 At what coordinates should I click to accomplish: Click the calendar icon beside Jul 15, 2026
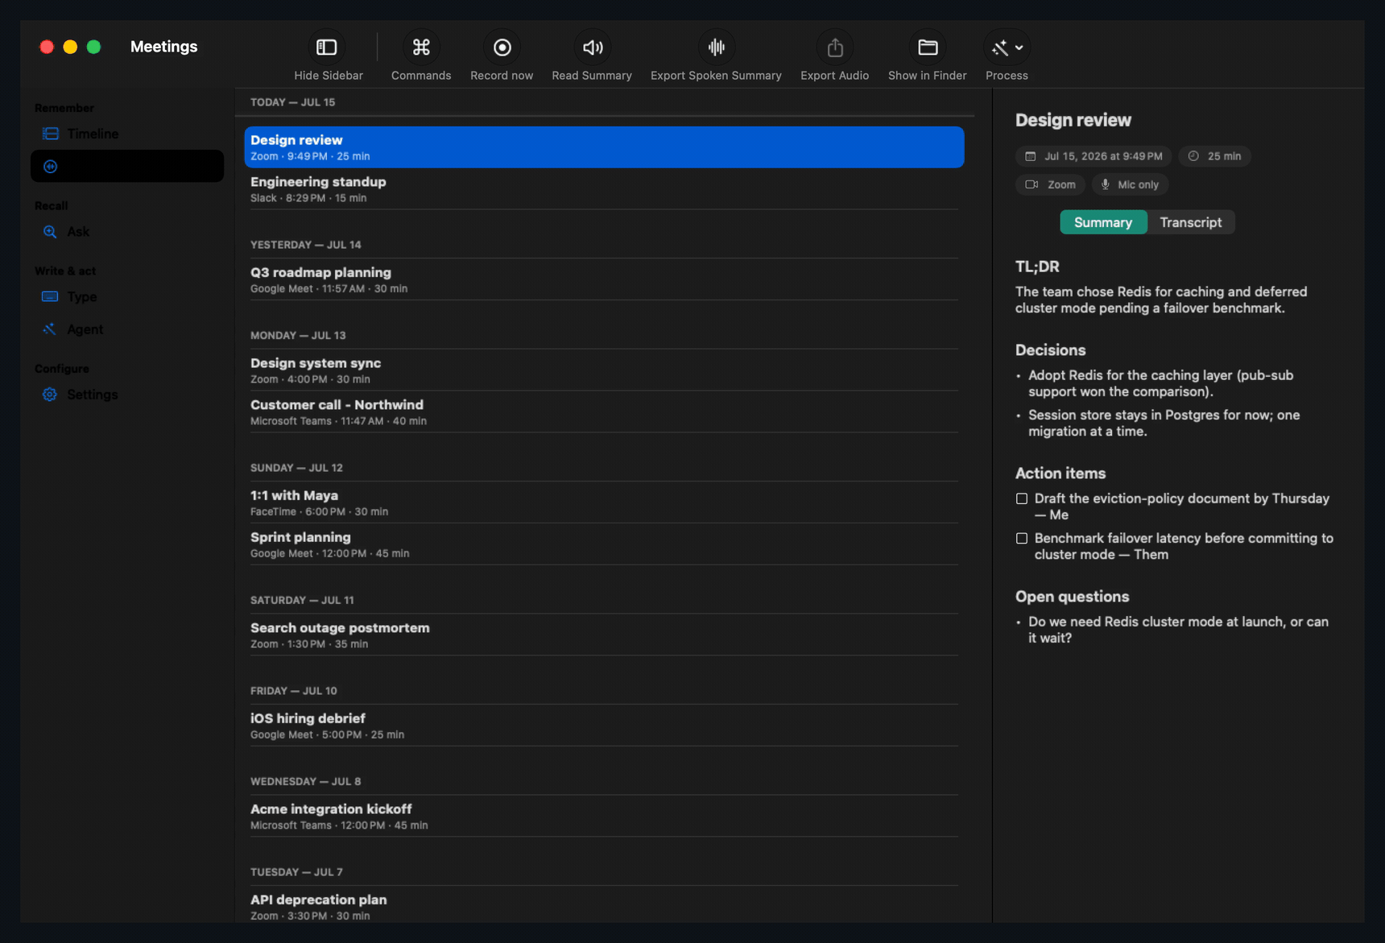[1031, 156]
